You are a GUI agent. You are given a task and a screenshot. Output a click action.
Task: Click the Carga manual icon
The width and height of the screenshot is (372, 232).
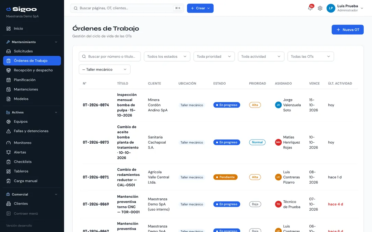[9, 181]
